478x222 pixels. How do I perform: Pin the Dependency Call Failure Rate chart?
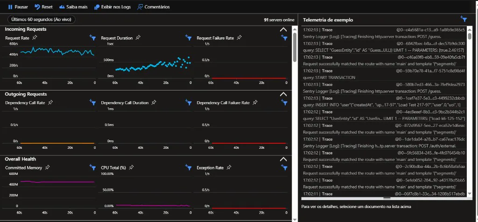255,102
